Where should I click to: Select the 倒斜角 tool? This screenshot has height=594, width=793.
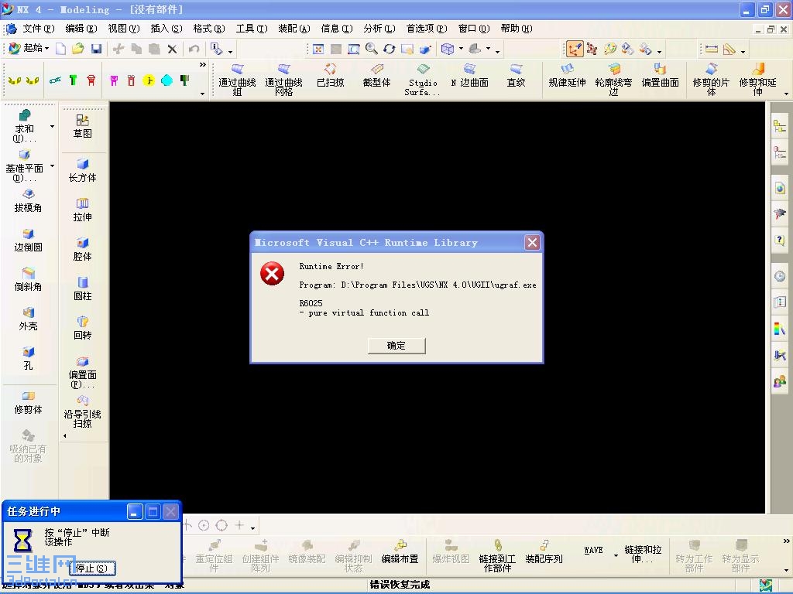click(29, 280)
